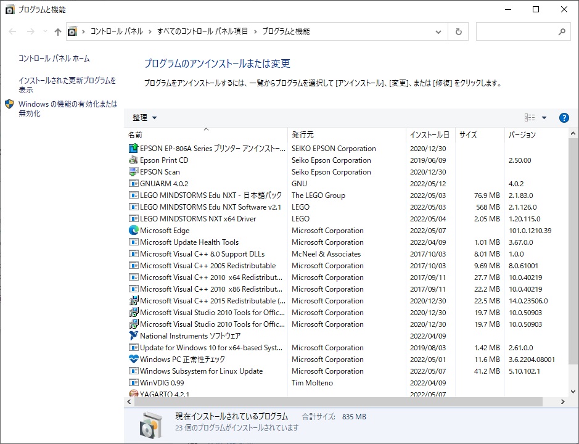This screenshot has width=579, height=444.
Task: Click the change view layout icon
Action: 530,117
